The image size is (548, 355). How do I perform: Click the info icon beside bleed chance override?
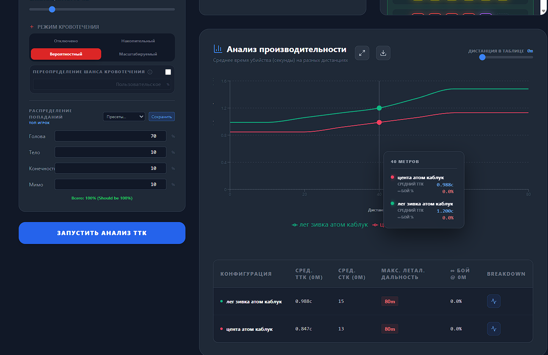[x=150, y=72]
